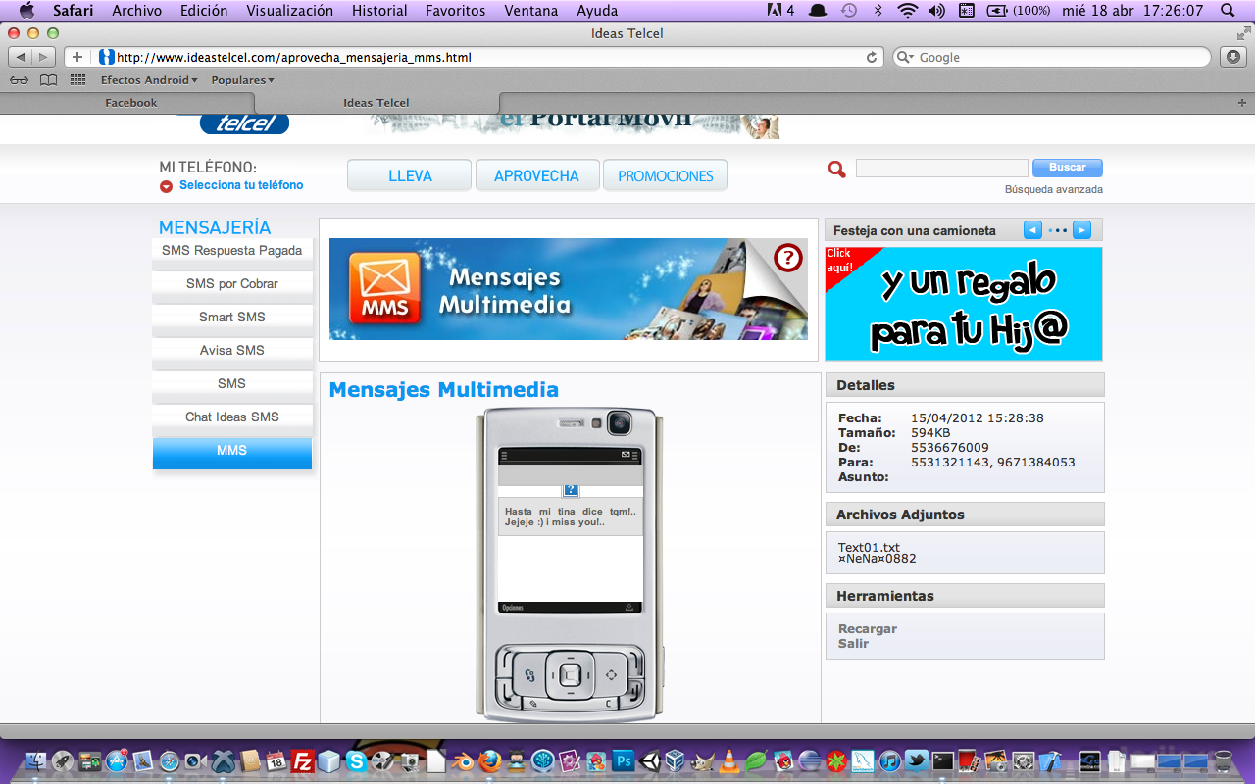Viewport: 1255px width, 784px height.
Task: Open Spotlight search in menu bar
Action: point(1229,11)
